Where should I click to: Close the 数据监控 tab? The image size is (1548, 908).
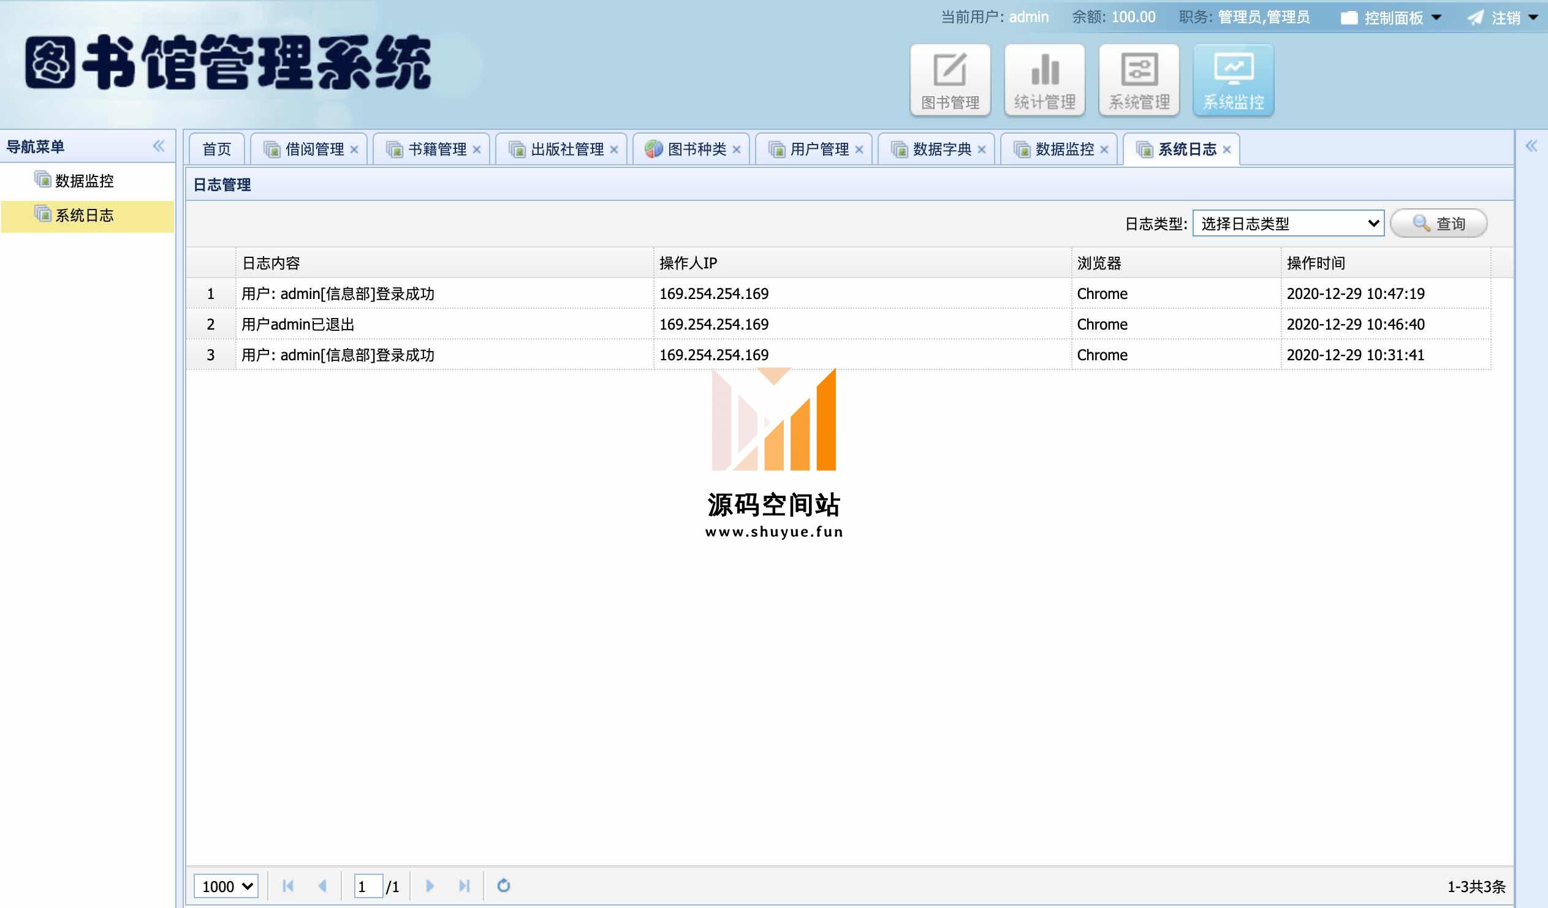[x=1104, y=149]
